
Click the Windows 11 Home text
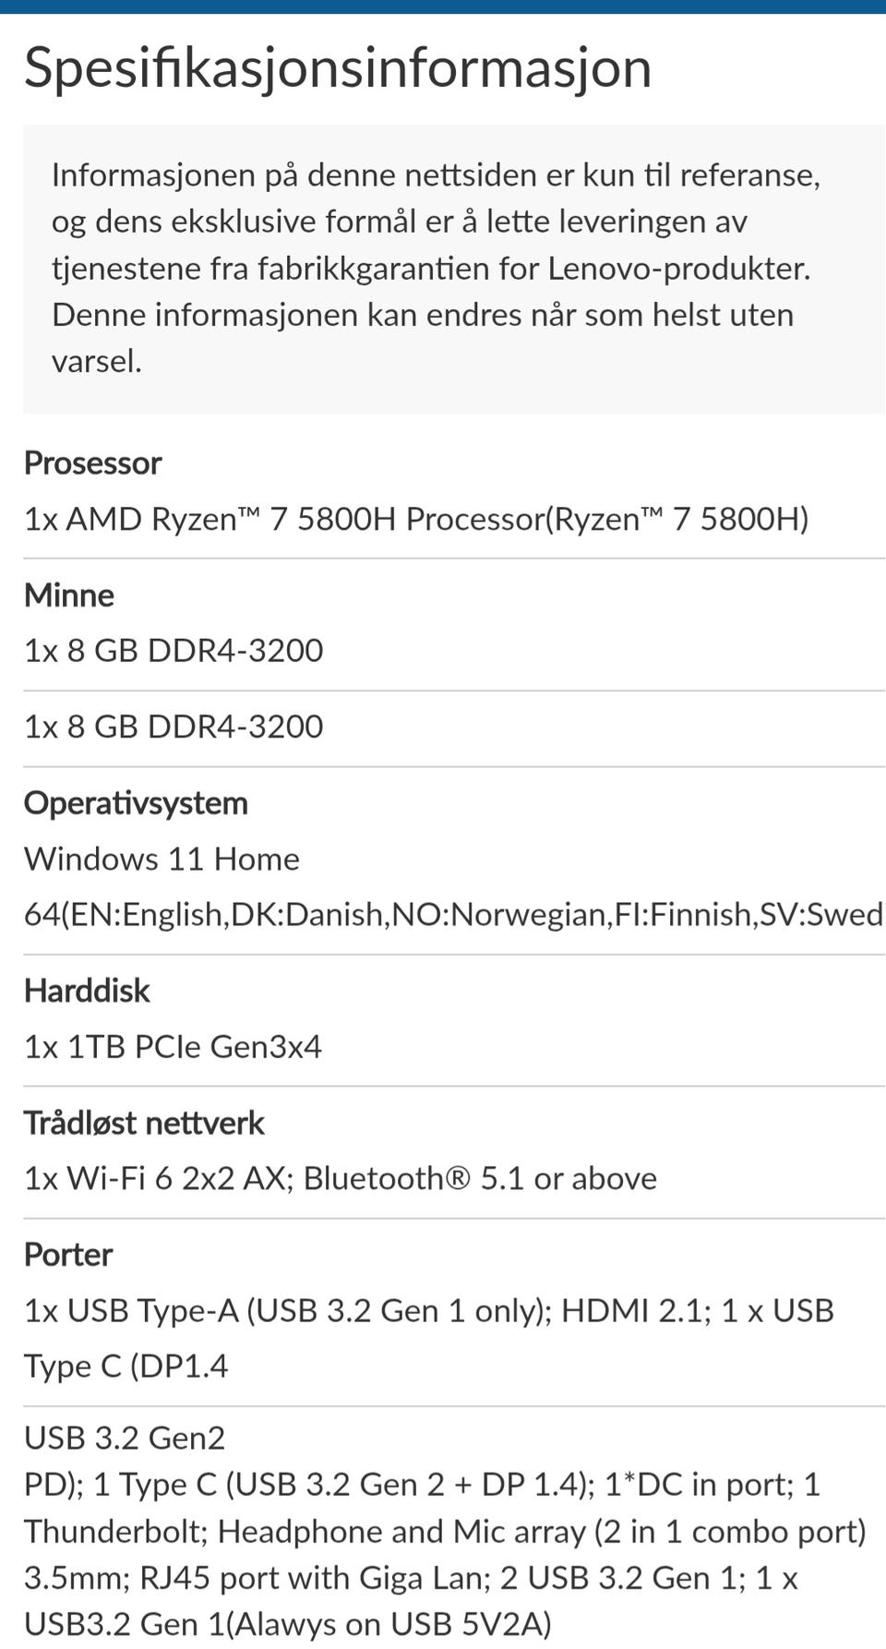pos(162,859)
